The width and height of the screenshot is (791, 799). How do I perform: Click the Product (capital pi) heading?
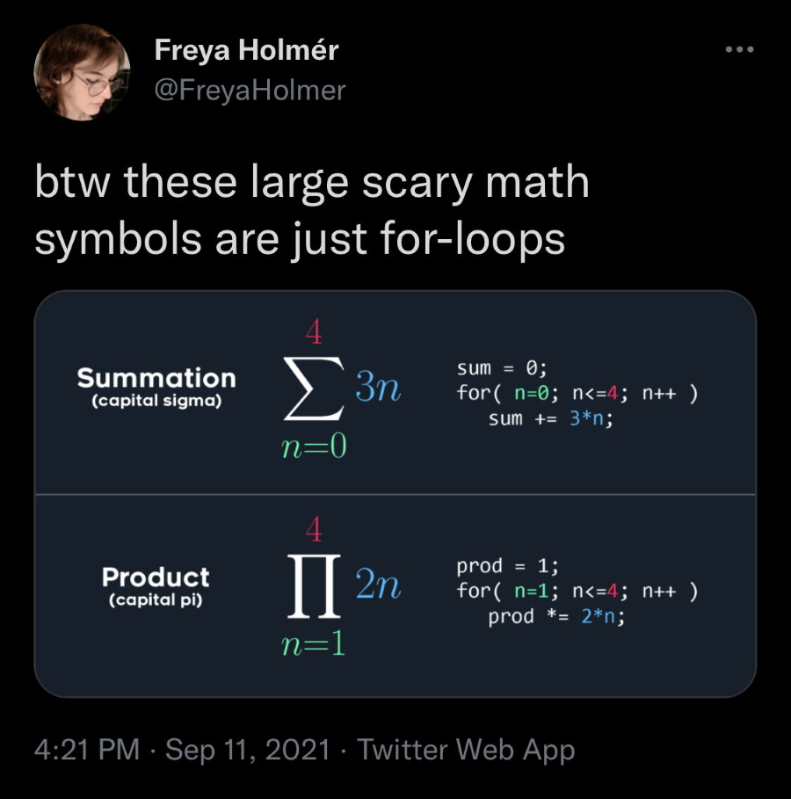pos(156,585)
